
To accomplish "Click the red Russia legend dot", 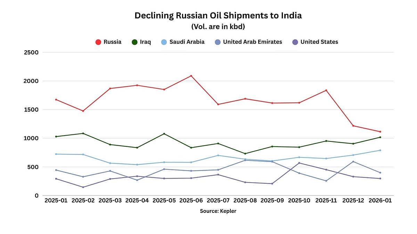I will click(x=98, y=42).
